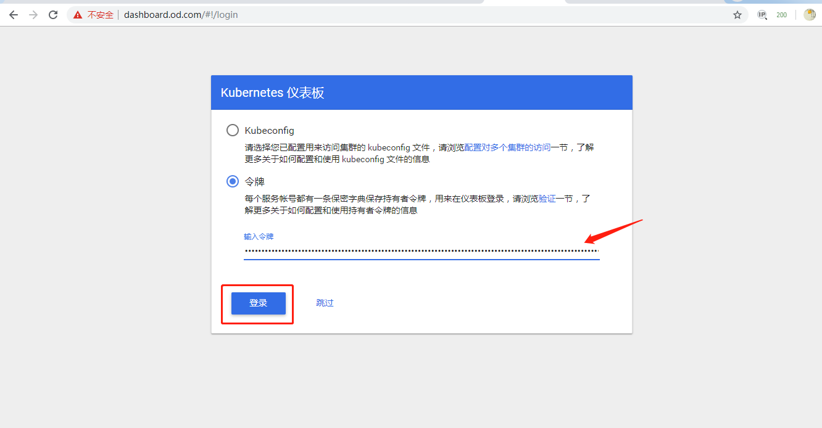Click the 跳过 skip link

tap(325, 303)
